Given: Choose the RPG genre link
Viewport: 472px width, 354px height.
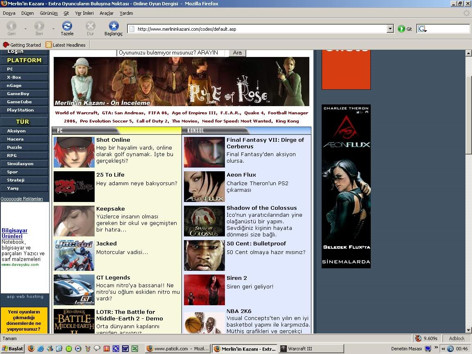Looking at the screenshot, I should [x=24, y=156].
